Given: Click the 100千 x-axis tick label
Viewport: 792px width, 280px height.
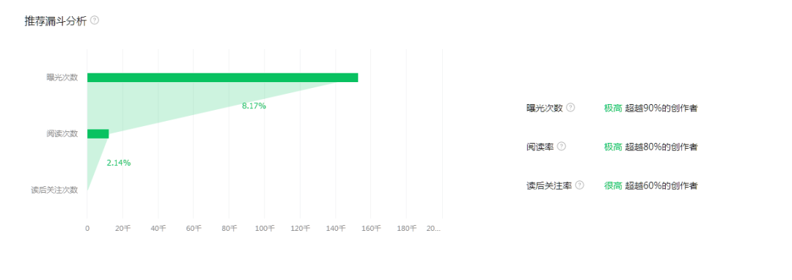Looking at the screenshot, I should pos(265,229).
